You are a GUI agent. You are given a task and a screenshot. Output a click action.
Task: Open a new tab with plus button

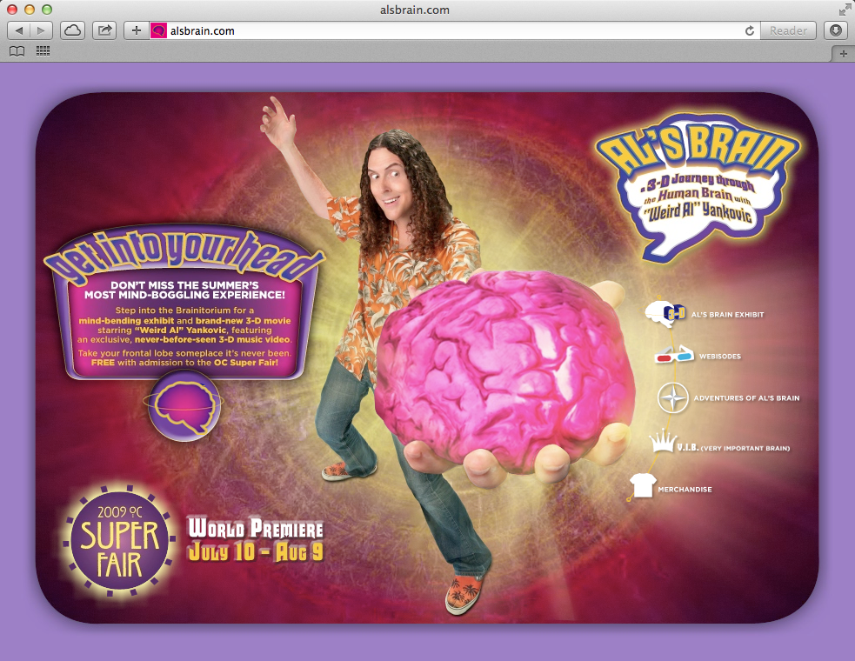tap(843, 53)
